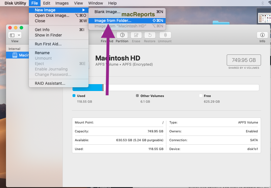Choose Image from Folder… submenu item
Image resolution: width=271 pixels, height=188 pixels.
(x=127, y=21)
